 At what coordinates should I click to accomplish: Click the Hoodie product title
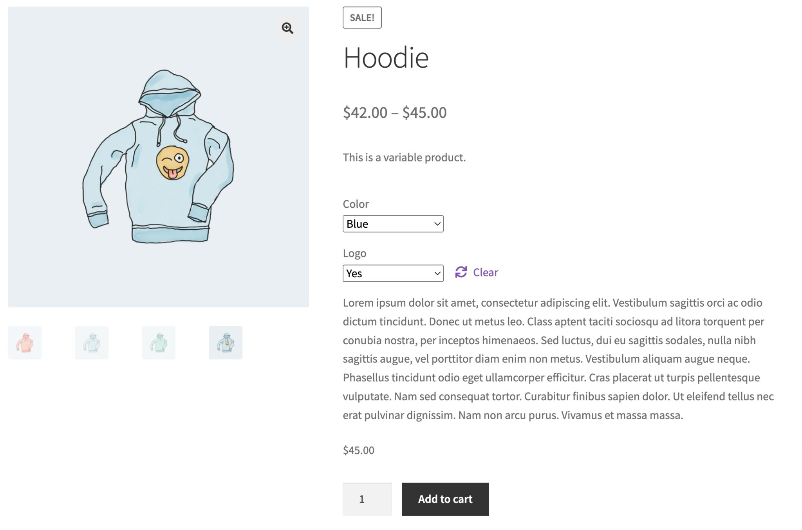386,57
